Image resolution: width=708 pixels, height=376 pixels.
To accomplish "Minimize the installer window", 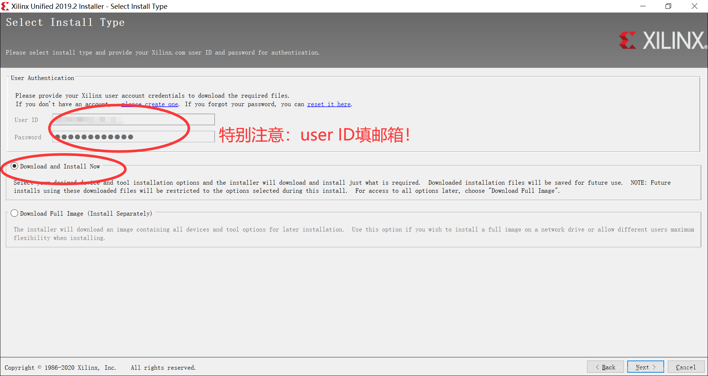I will 643,6.
